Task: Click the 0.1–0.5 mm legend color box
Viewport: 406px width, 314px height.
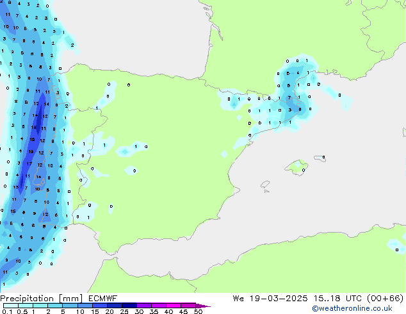Action: [11, 306]
